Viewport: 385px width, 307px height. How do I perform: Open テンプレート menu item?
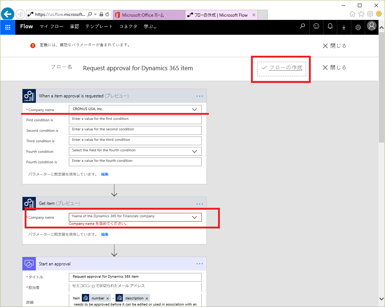pyautogui.click(x=99, y=26)
